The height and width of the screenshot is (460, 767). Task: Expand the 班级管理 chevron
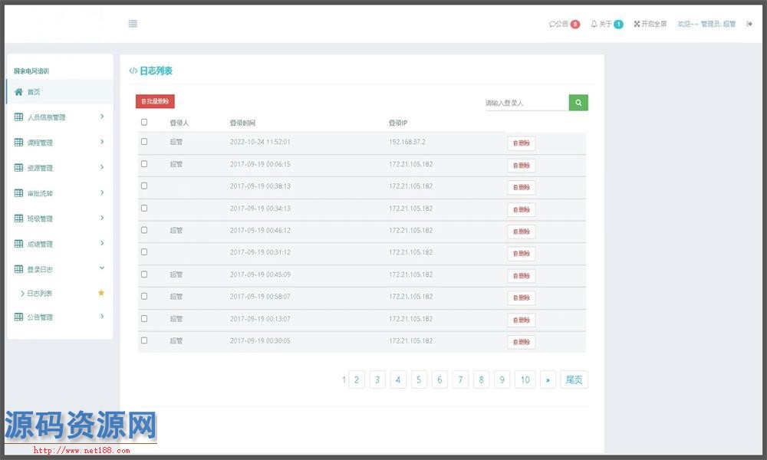(x=102, y=218)
